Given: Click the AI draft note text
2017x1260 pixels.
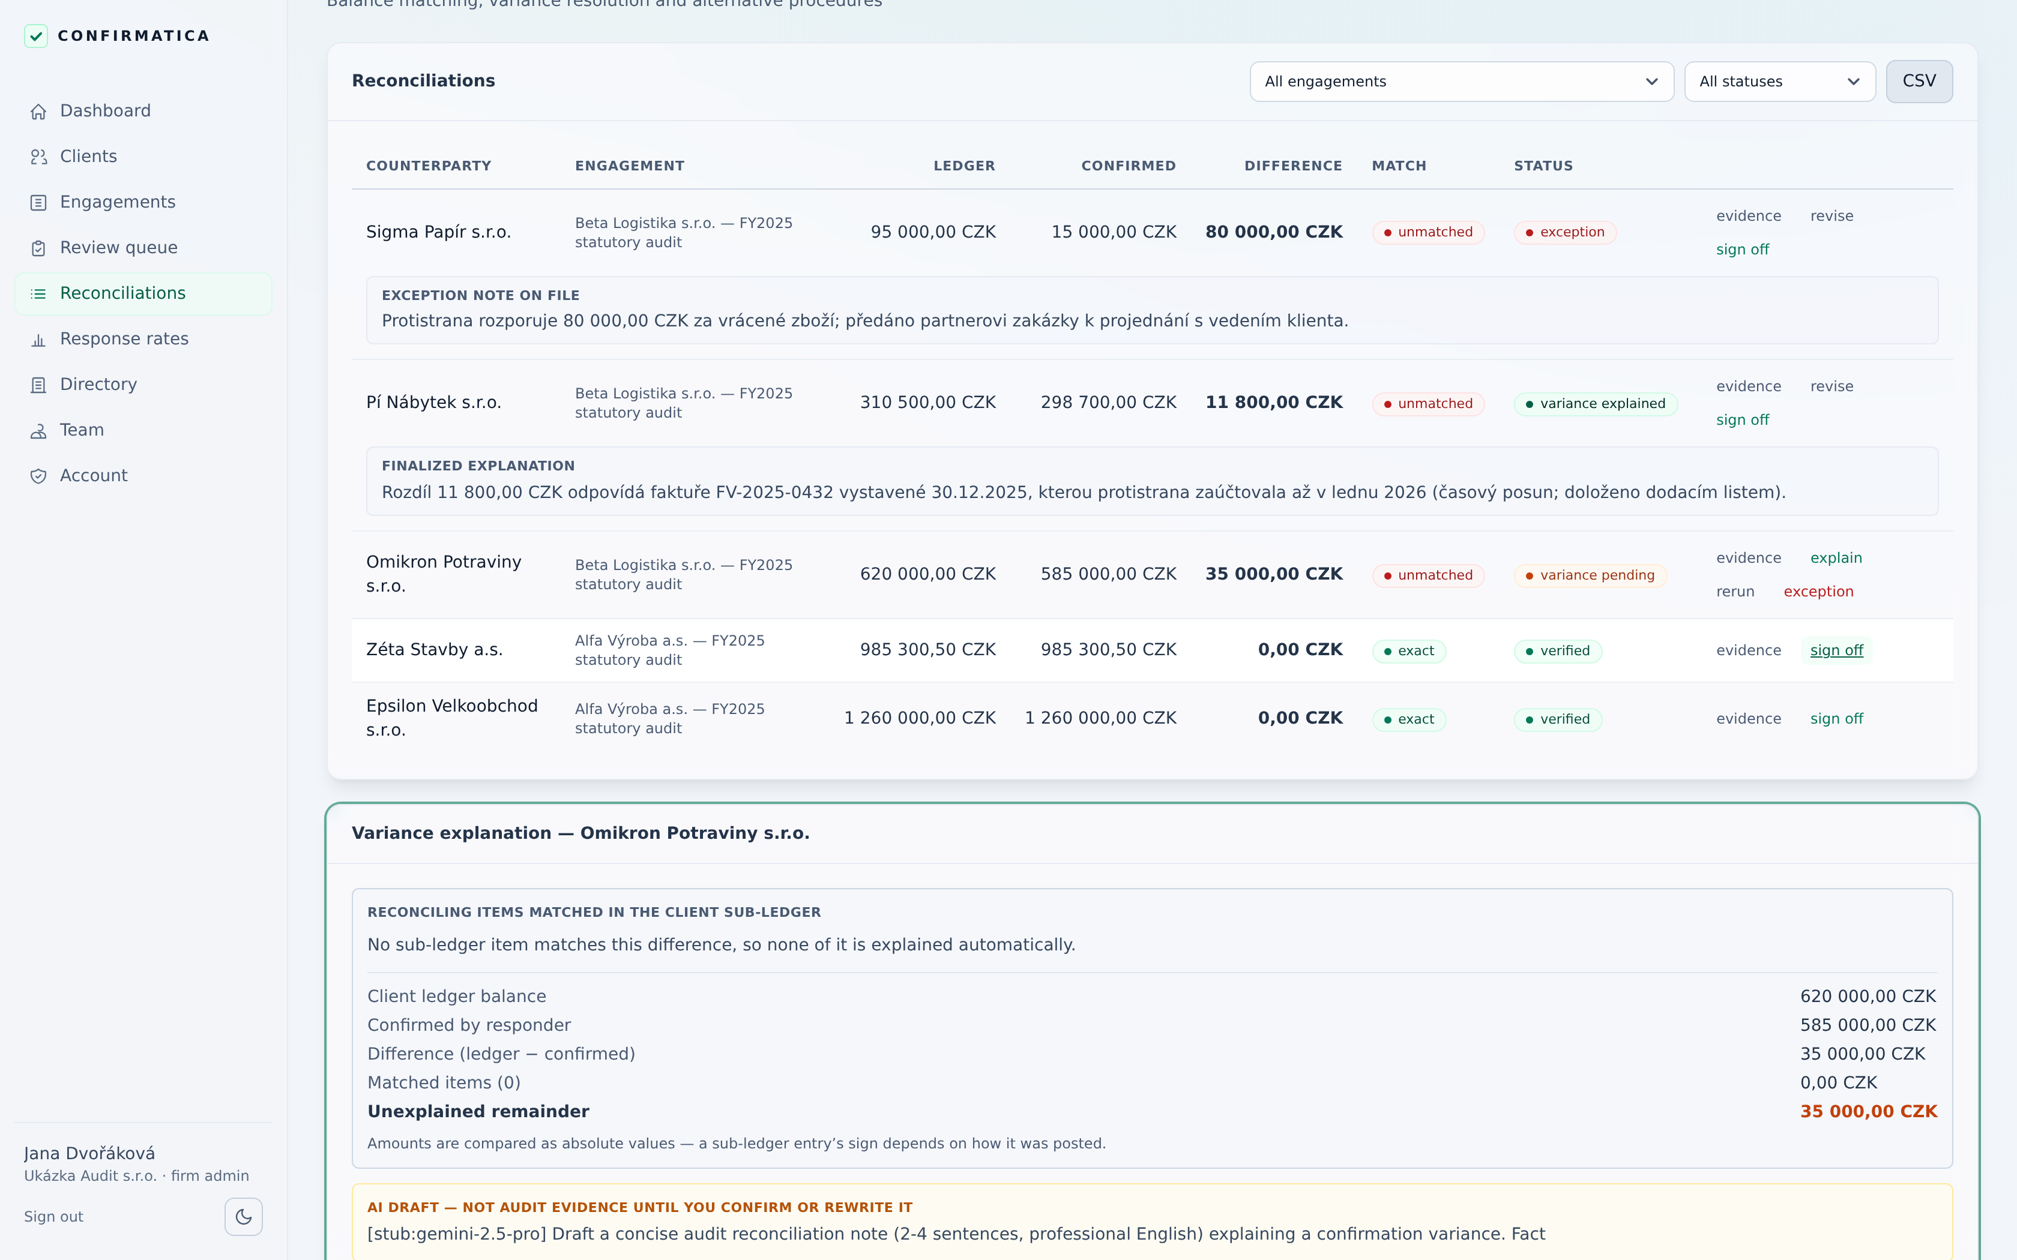Looking at the screenshot, I should (956, 1234).
